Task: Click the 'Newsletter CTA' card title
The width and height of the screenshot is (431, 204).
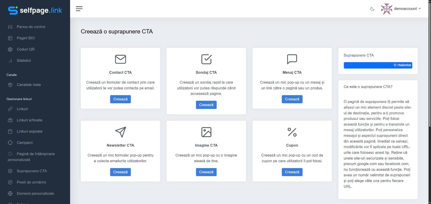Action: tap(120, 145)
